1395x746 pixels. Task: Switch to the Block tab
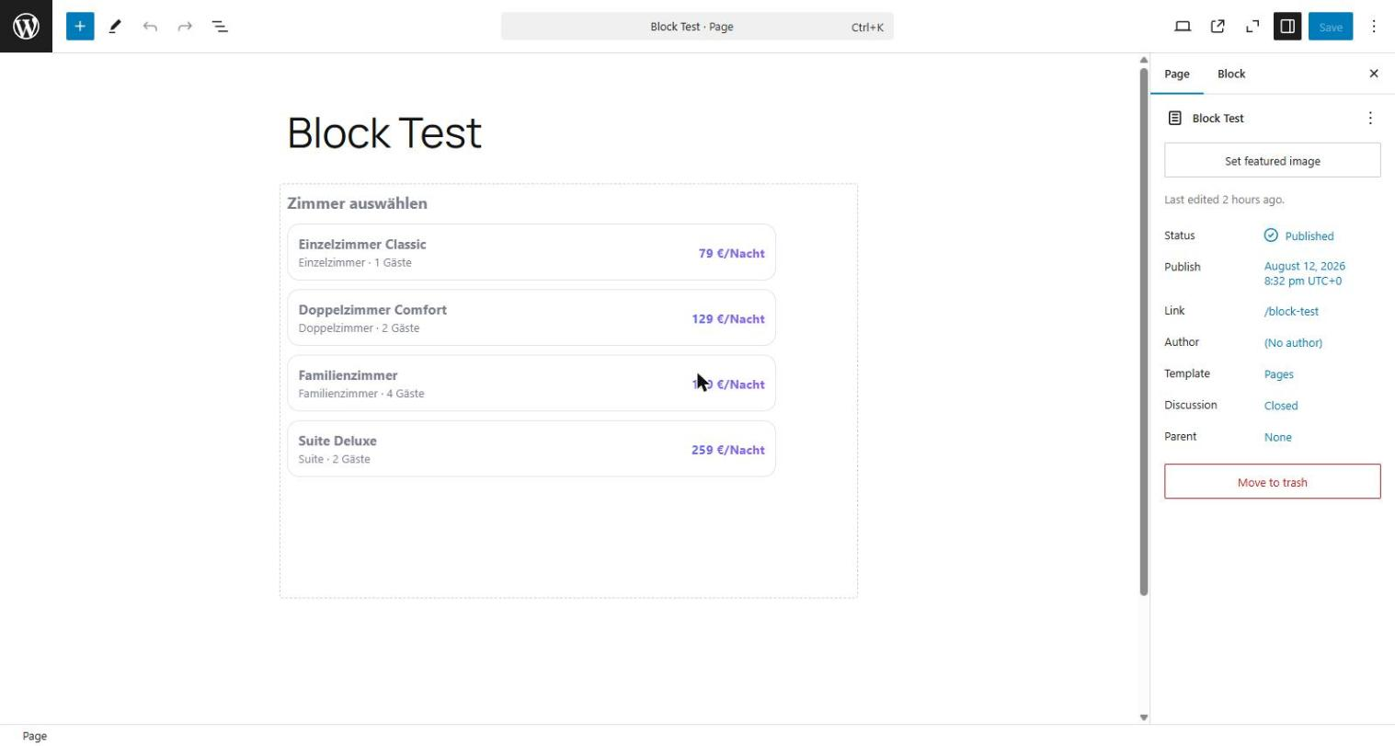pos(1231,74)
